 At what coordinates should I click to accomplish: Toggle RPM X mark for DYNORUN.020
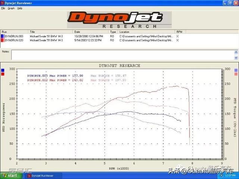pyautogui.click(x=177, y=40)
